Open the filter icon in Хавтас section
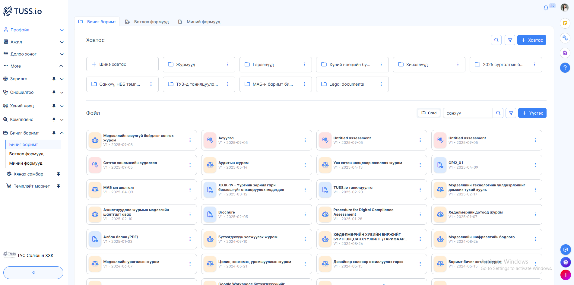Viewport: 574px width, 285px height. pyautogui.click(x=510, y=40)
